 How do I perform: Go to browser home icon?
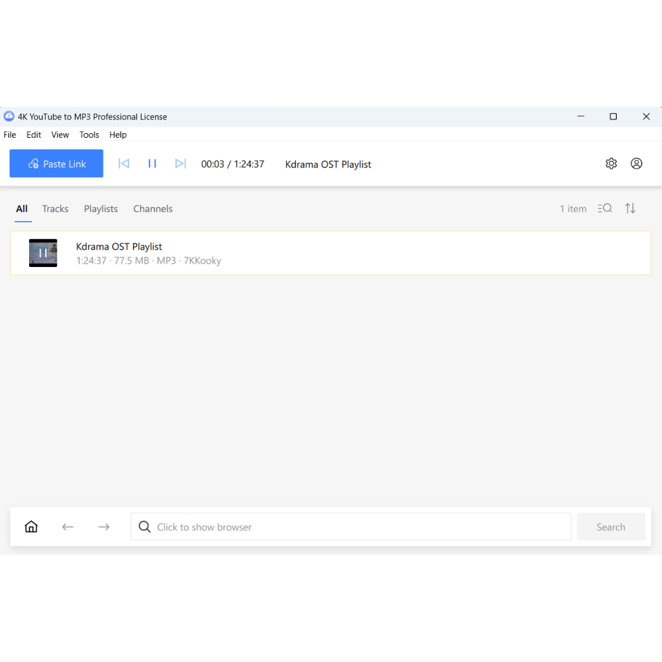[x=31, y=526]
